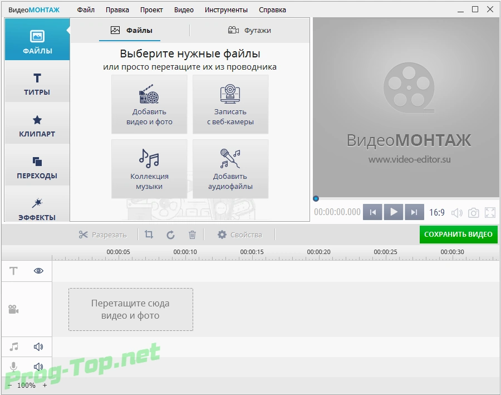The image size is (501, 395).
Task: Open the Инструменты menu
Action: pos(226,10)
